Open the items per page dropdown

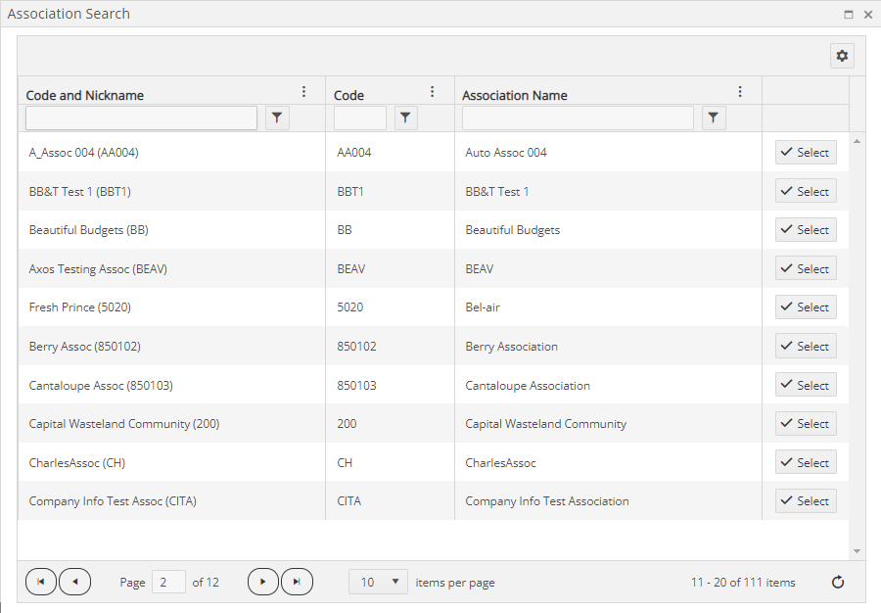378,582
